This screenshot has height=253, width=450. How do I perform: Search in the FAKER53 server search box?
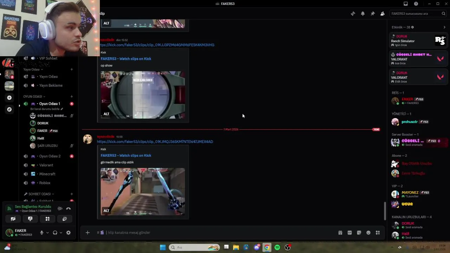(x=418, y=14)
